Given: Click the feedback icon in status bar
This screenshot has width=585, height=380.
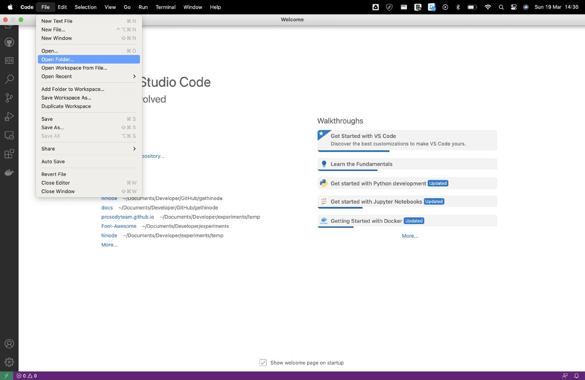Looking at the screenshot, I should (x=565, y=375).
